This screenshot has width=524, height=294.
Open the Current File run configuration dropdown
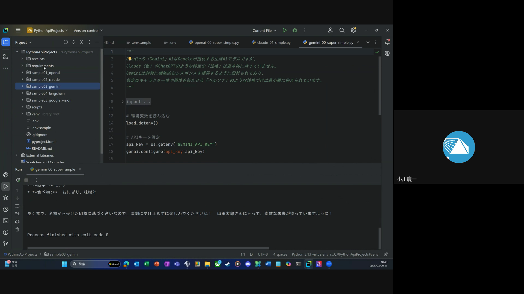pos(264,30)
